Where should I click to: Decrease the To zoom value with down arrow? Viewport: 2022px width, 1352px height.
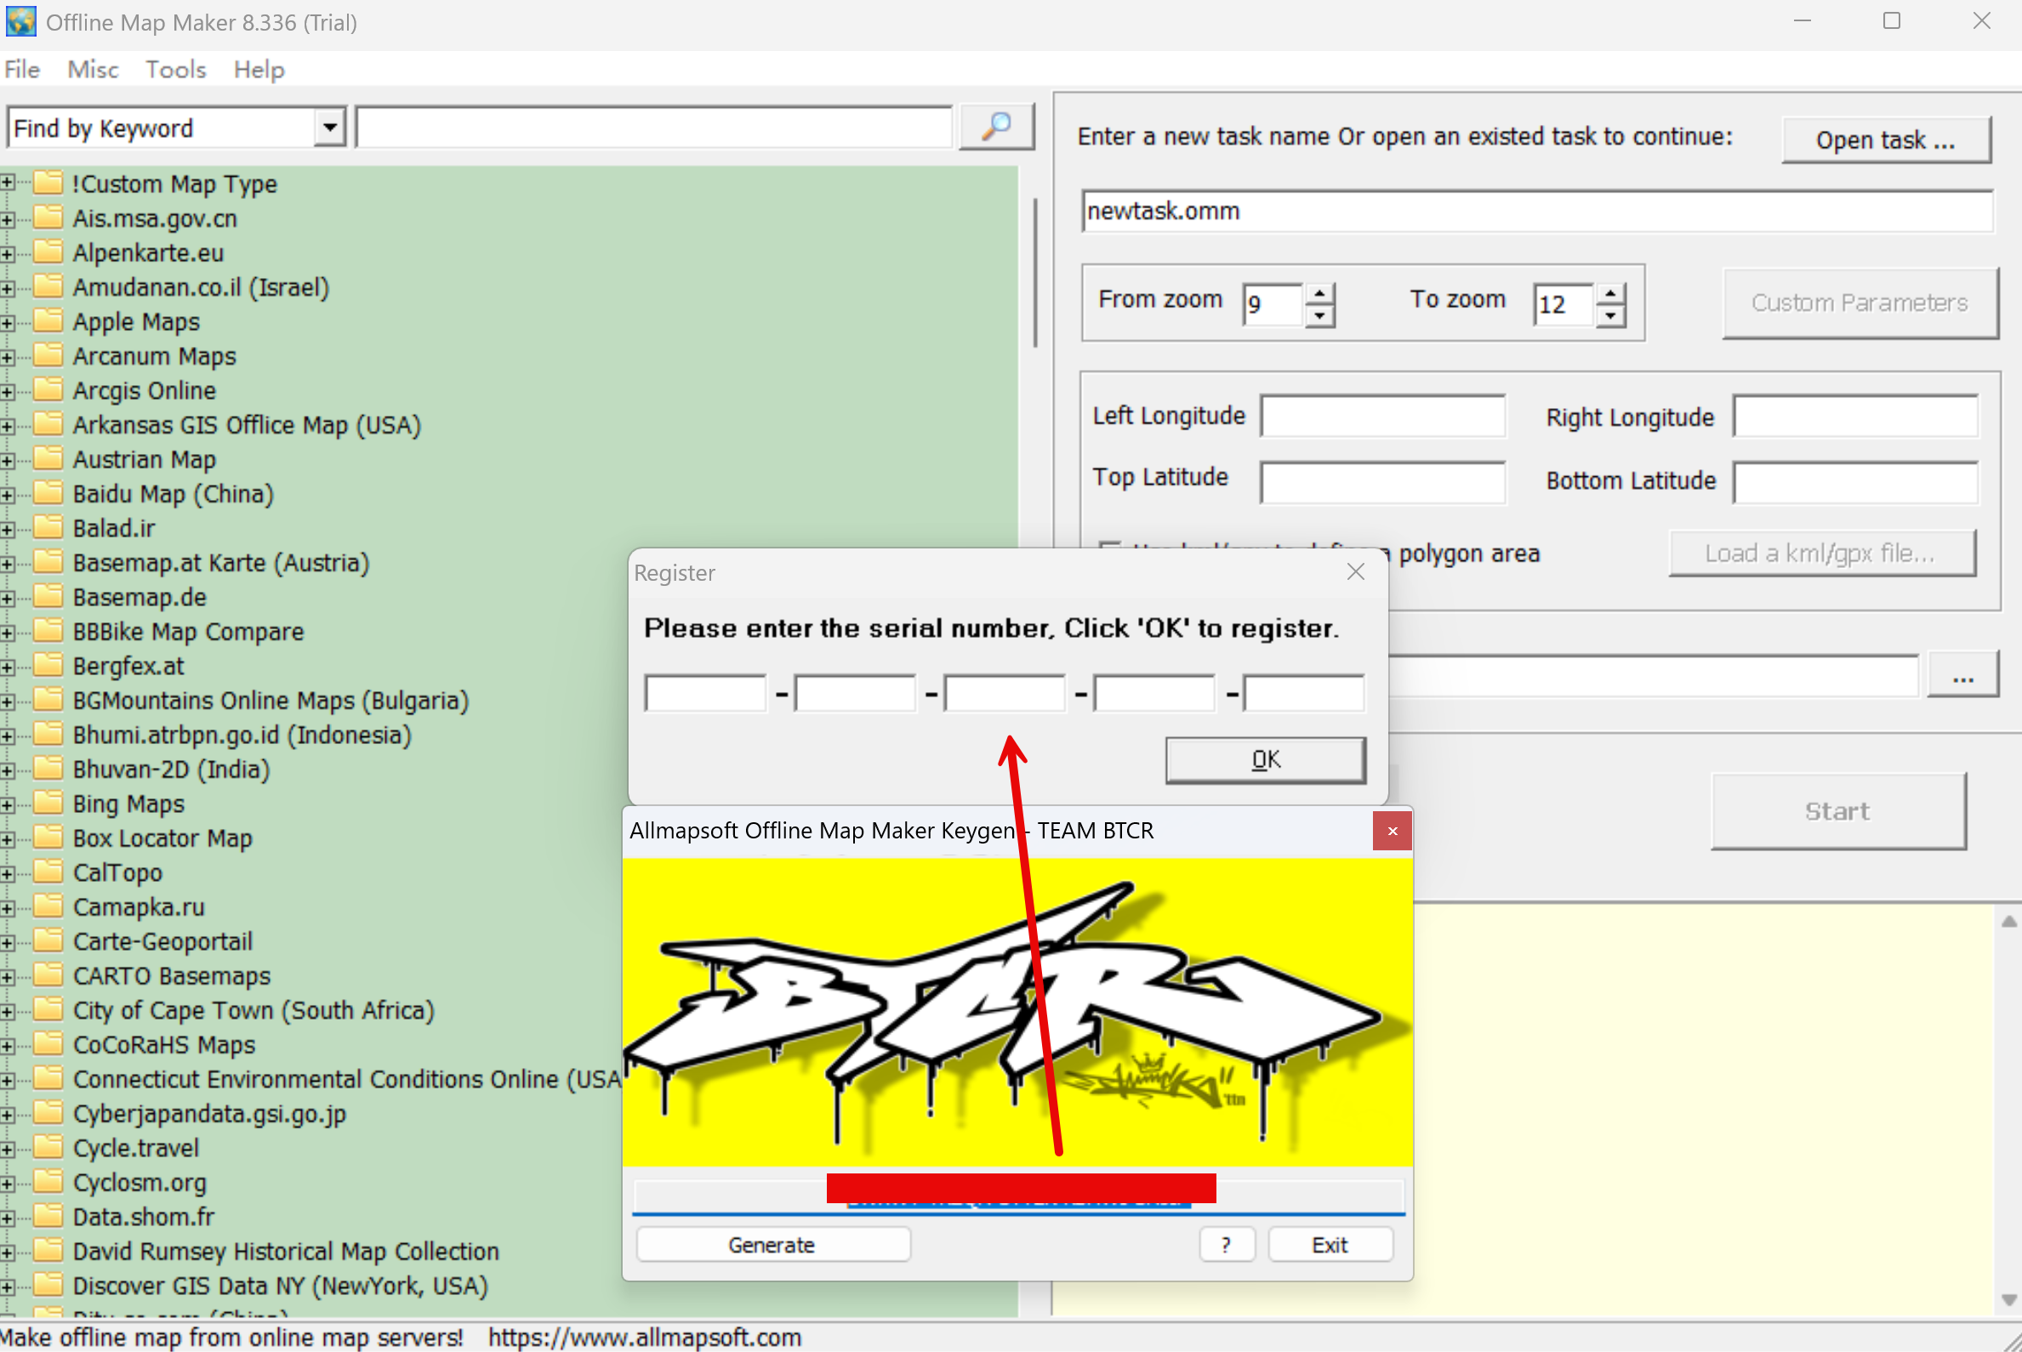(1609, 315)
